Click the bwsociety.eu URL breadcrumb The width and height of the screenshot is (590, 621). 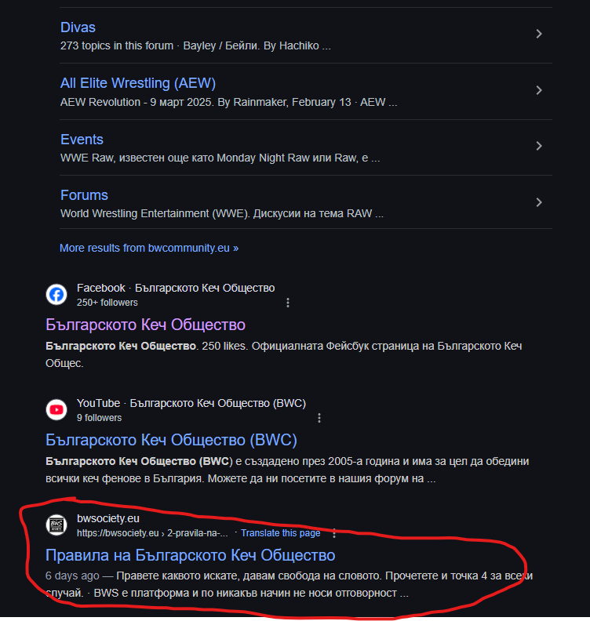click(x=152, y=533)
